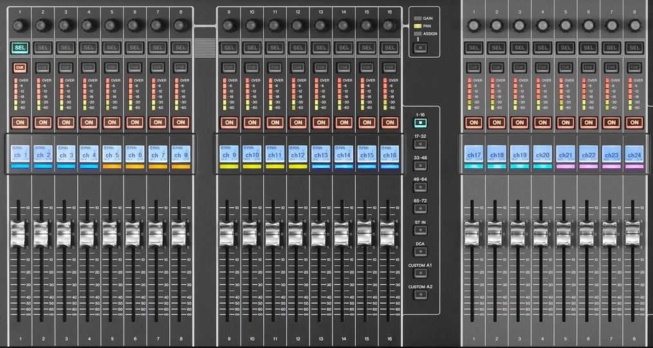This screenshot has width=653, height=348.
Task: Switch to fader bank 17-32
Action: coord(420,144)
